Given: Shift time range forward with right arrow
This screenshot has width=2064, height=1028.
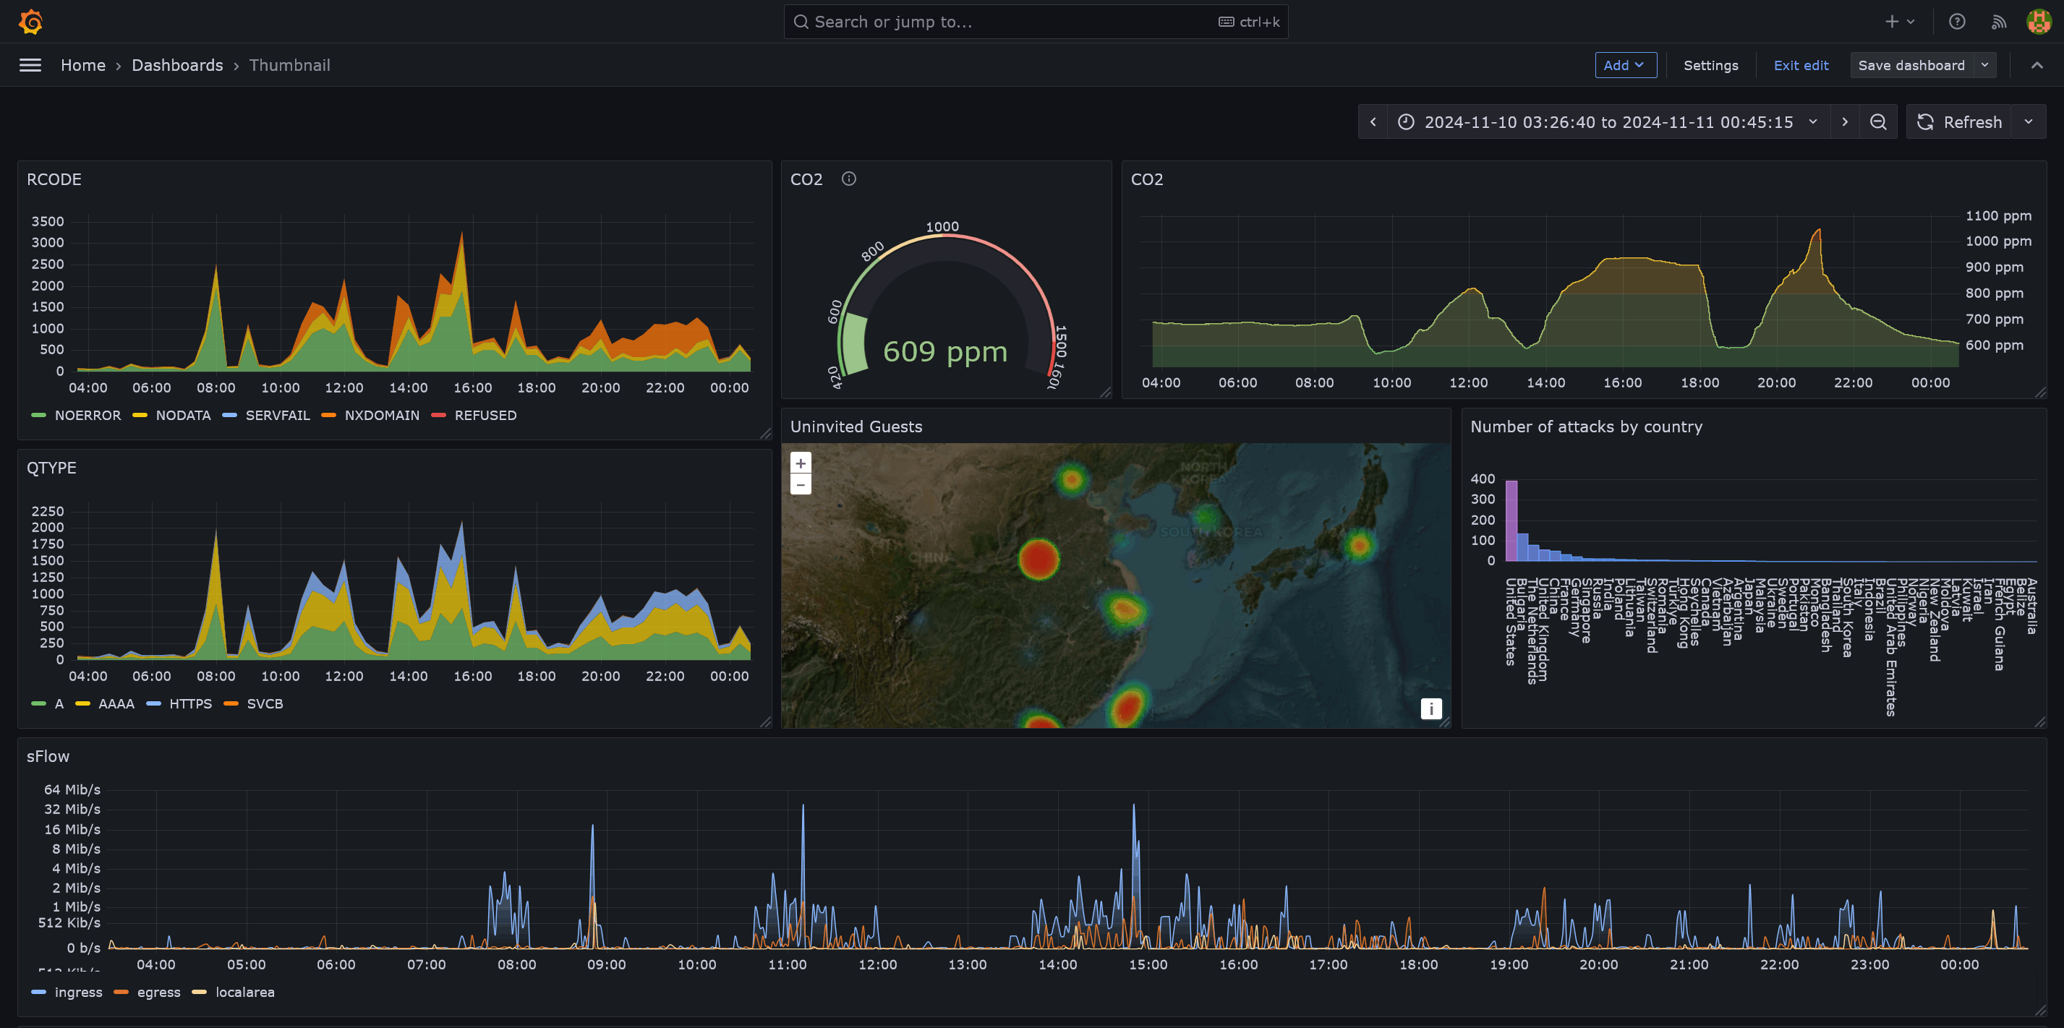Looking at the screenshot, I should coord(1844,121).
